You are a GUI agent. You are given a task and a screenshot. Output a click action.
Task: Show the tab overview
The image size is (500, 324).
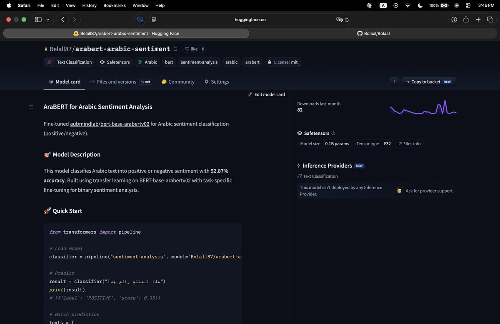click(490, 20)
